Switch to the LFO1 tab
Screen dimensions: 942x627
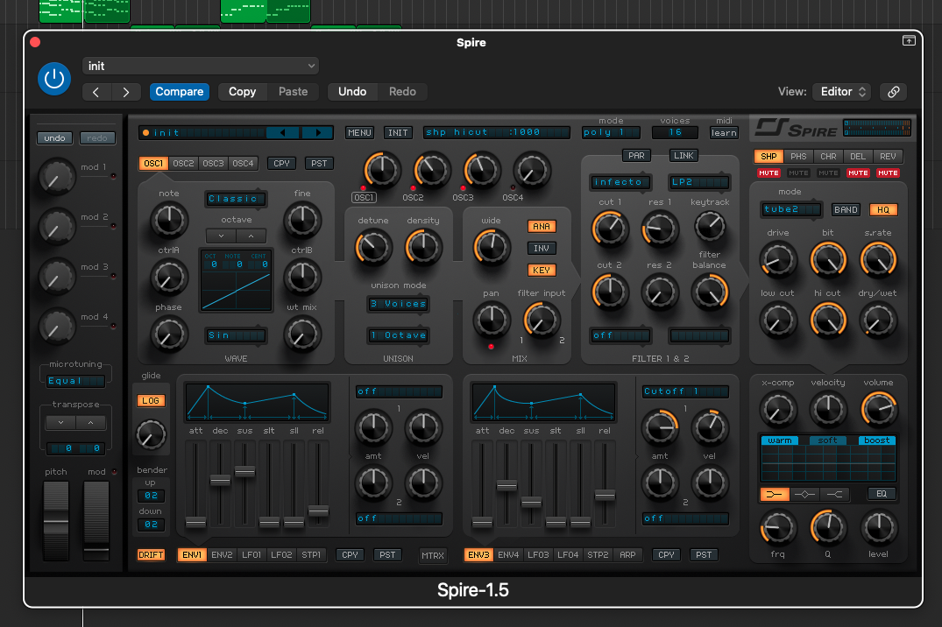[251, 555]
